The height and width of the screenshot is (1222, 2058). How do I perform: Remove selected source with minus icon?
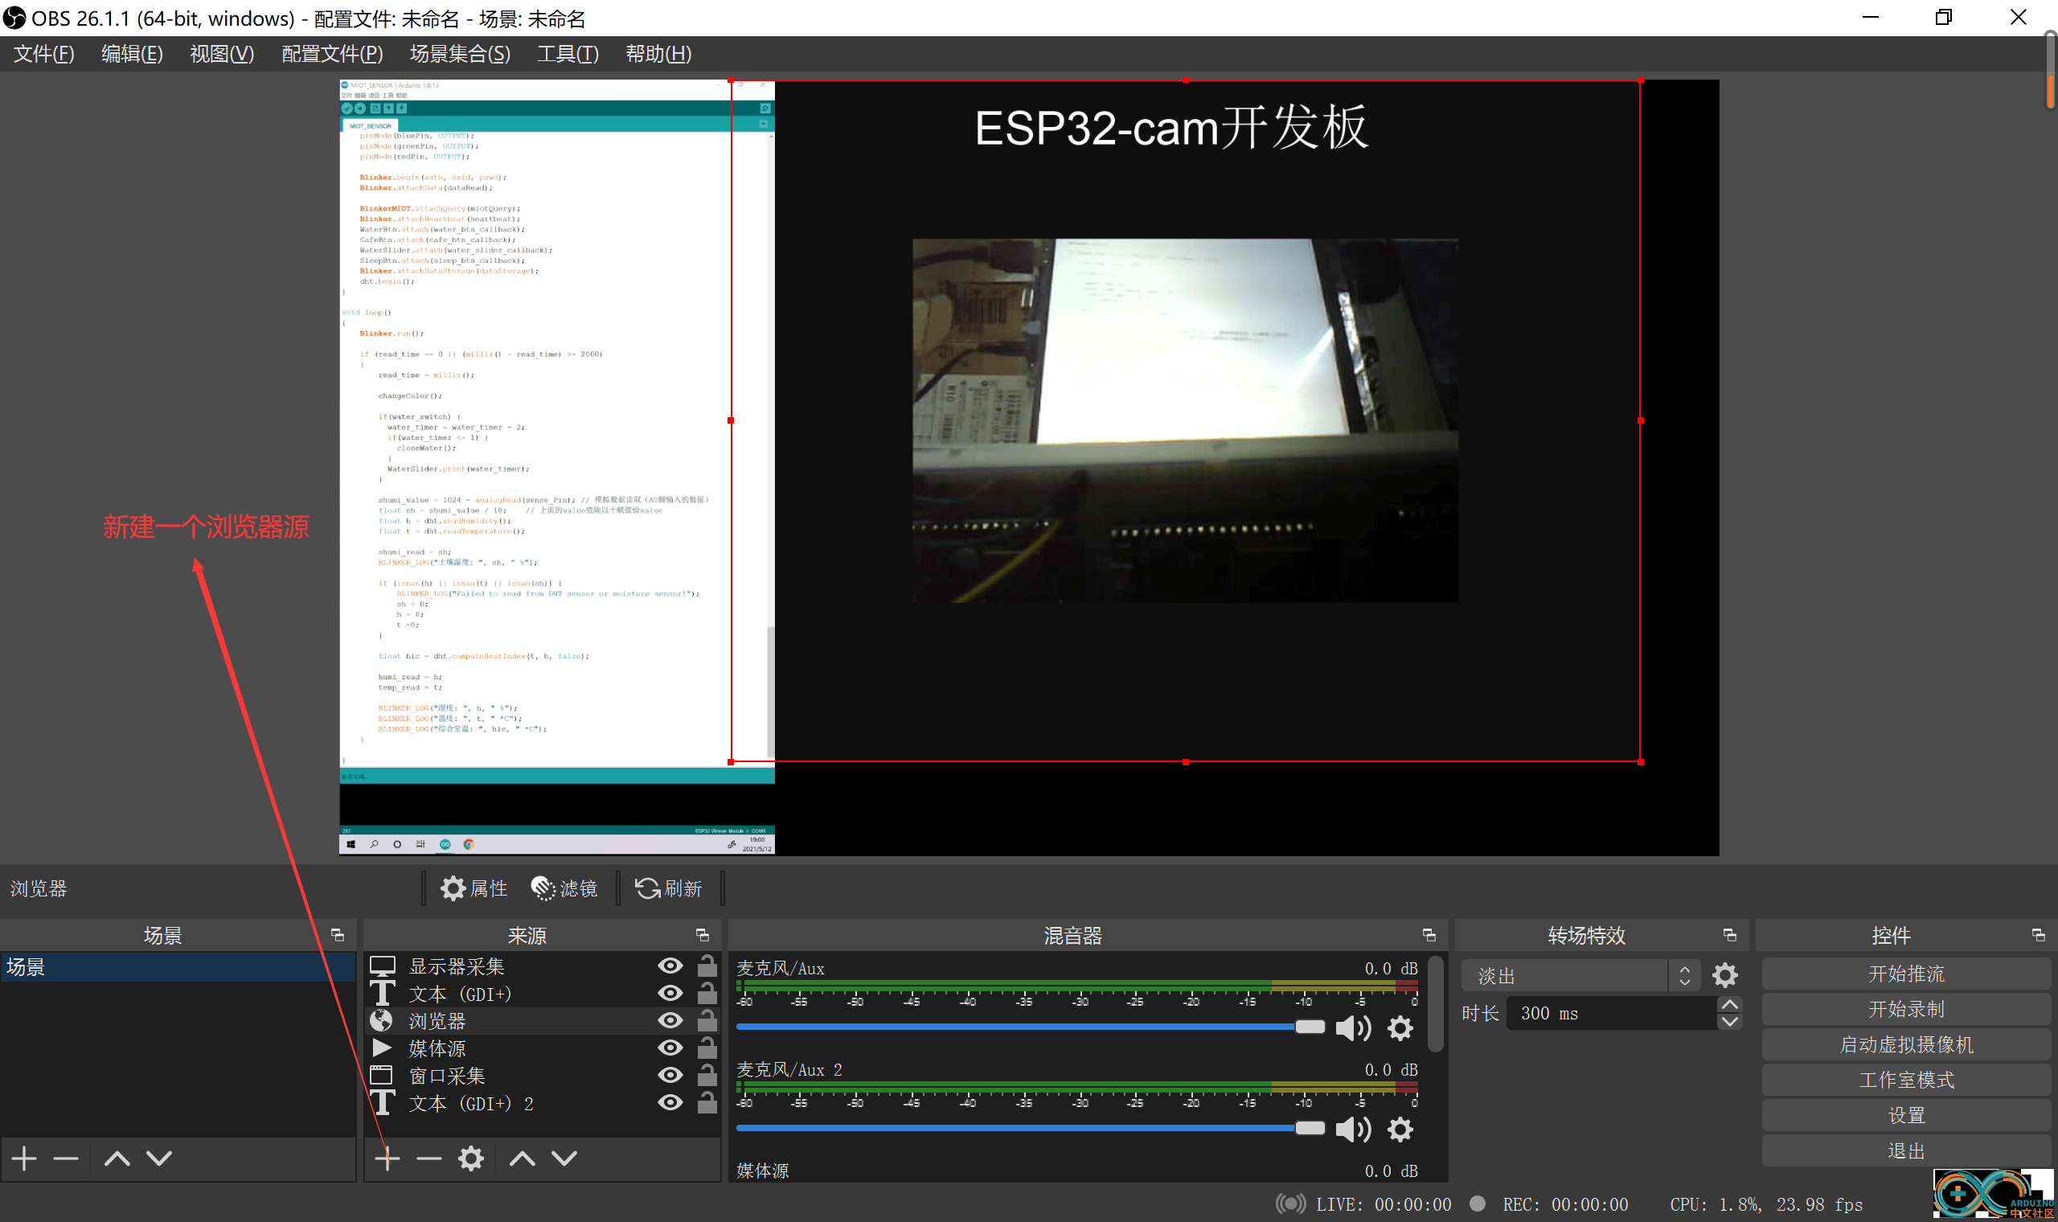click(429, 1158)
